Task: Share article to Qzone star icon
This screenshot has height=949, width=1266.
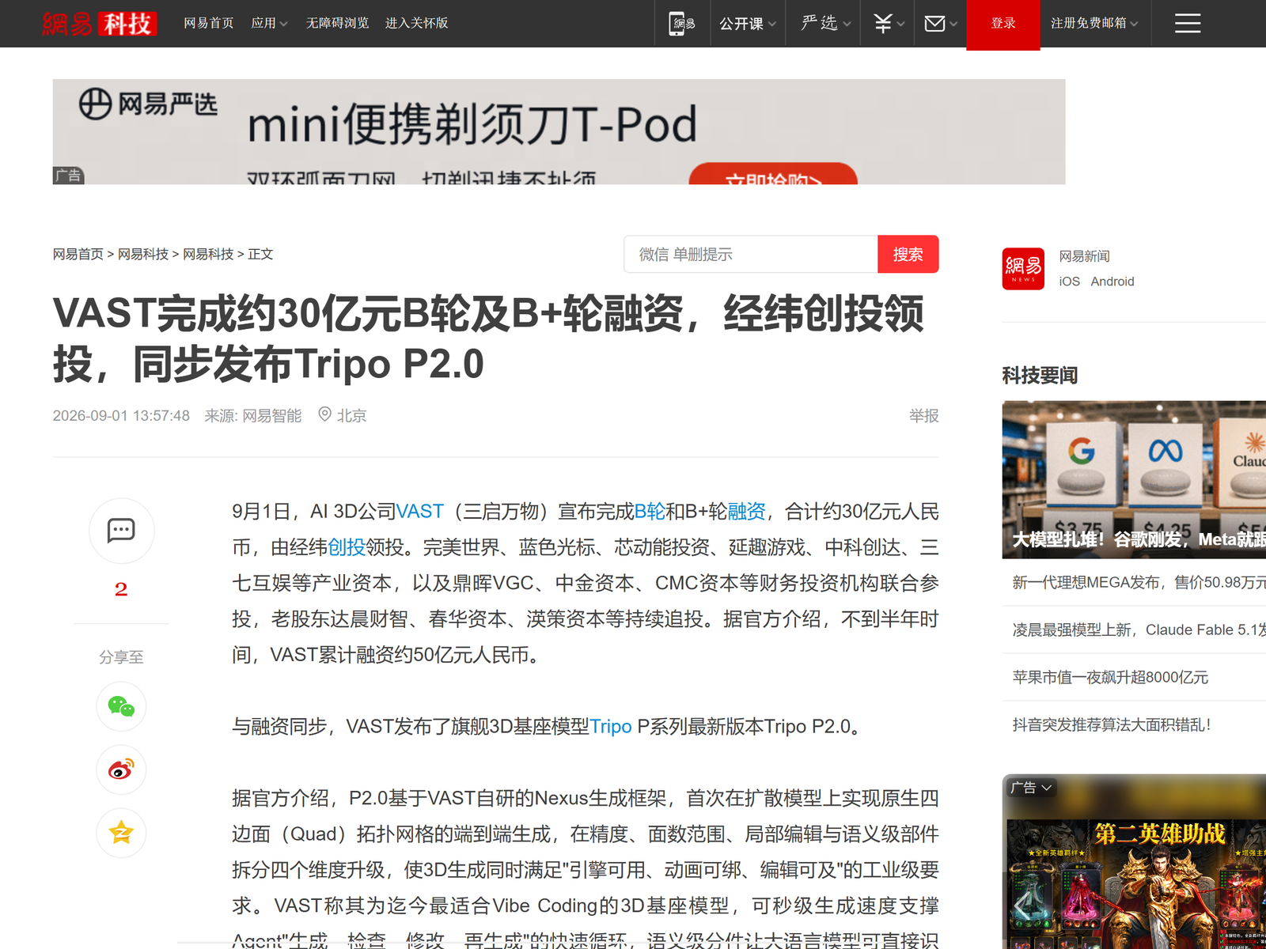Action: 121,833
